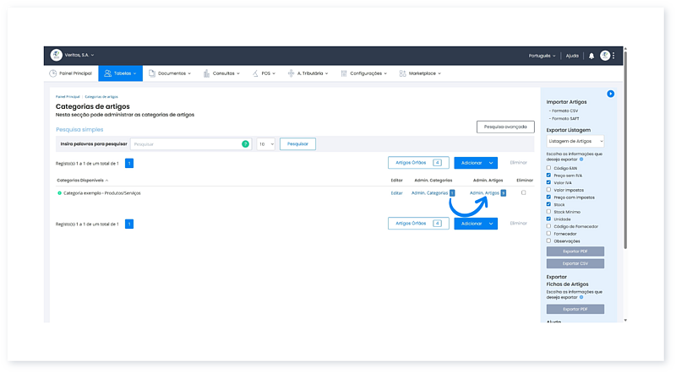Click the Exportar CSV button

click(575, 263)
